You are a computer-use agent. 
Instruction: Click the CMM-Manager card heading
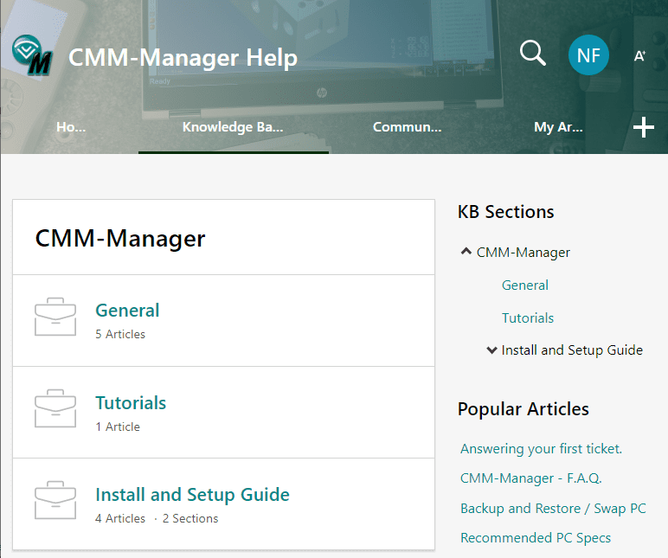pyautogui.click(x=120, y=238)
